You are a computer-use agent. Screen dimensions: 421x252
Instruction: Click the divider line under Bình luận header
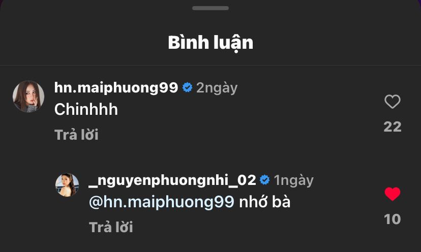point(211,65)
